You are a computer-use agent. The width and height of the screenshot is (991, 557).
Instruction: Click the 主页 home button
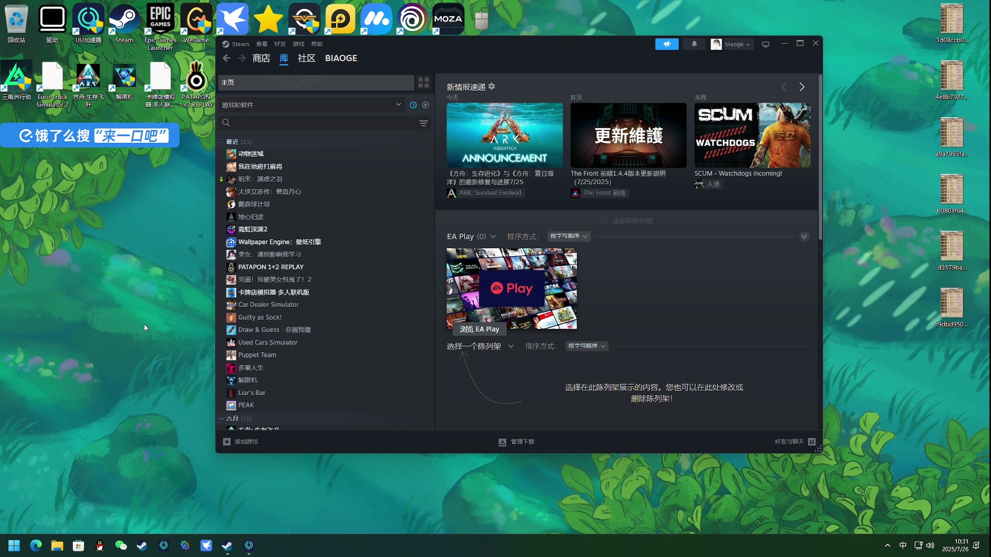point(316,83)
